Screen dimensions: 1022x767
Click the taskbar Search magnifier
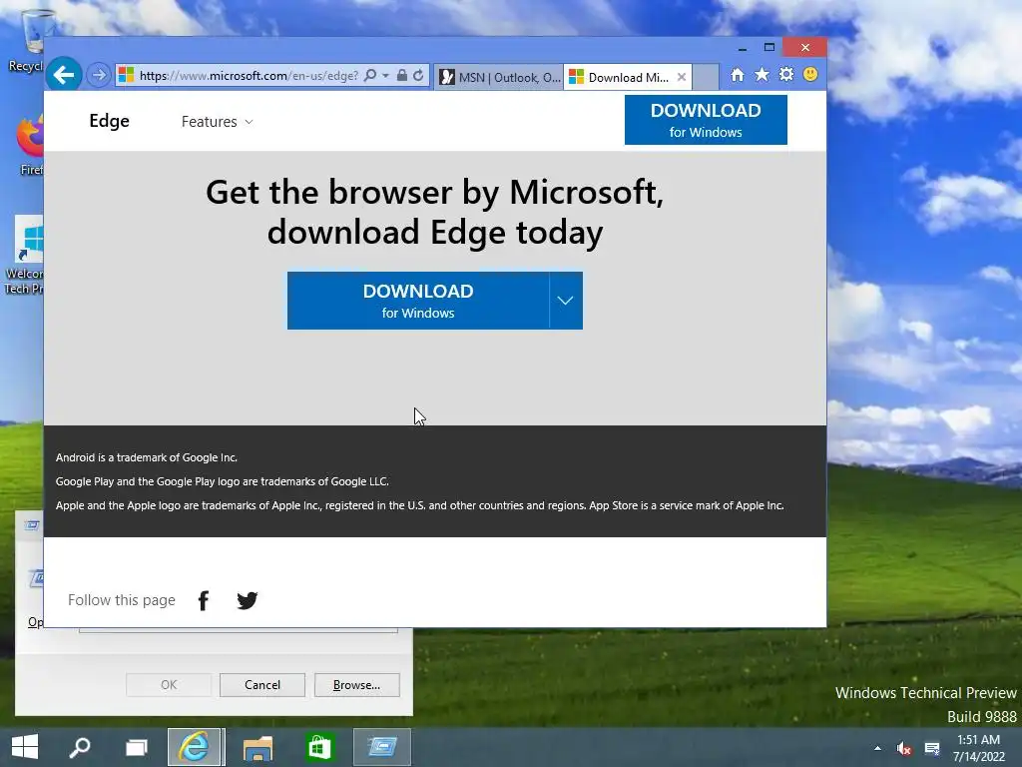tap(80, 747)
